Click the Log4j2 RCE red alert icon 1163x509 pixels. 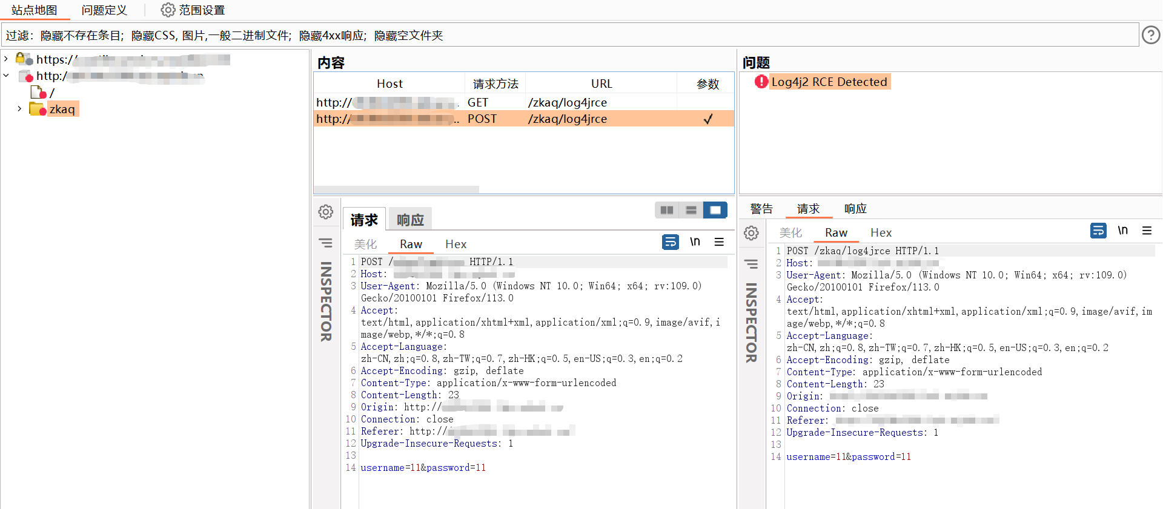[761, 82]
